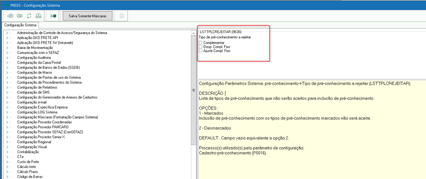Select Configuração Provedor Senior X item

point(41,137)
